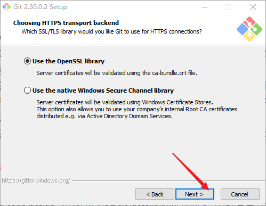266x206 pixels.
Task: Minimize the Git Setup window
Action: tap(205, 7)
